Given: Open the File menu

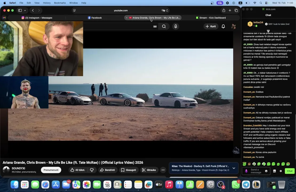Looking at the screenshot, I should click(x=21, y=3).
